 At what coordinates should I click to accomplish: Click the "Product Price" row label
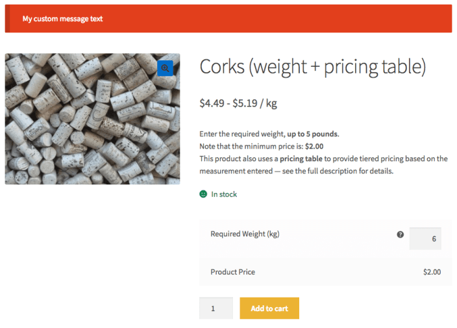click(x=232, y=272)
